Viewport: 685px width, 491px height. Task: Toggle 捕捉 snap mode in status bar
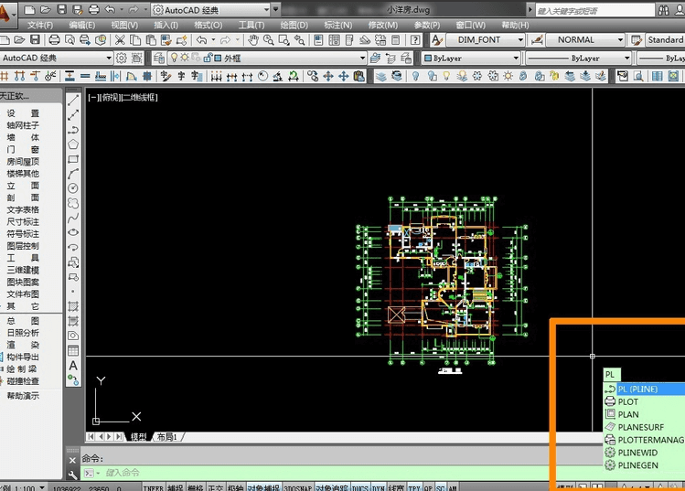tap(176, 487)
